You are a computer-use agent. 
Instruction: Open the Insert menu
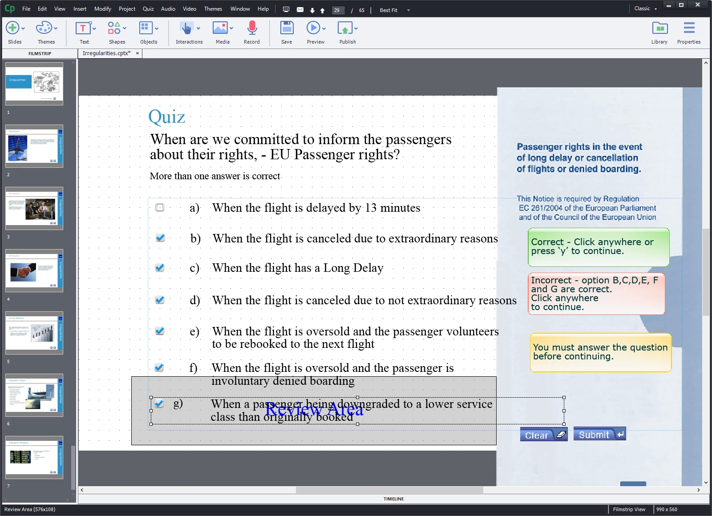(x=80, y=9)
